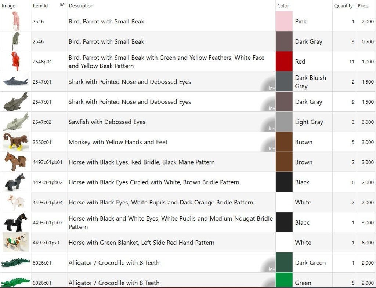This screenshot has width=376, height=288.
Task: Click the Green alligator thumbnail
Action: (15, 282)
